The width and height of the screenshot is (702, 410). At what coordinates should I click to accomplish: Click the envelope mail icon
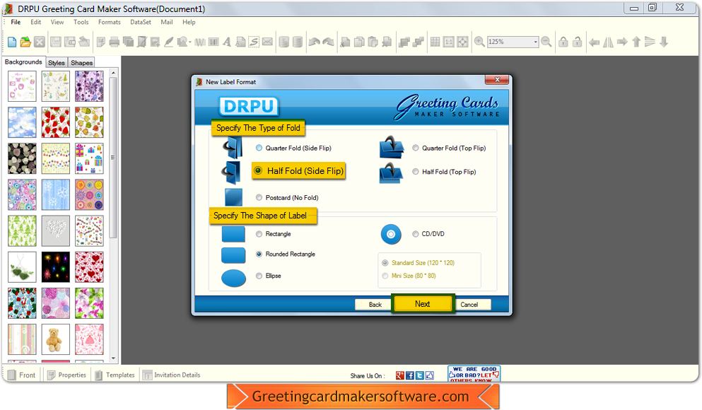point(267,42)
